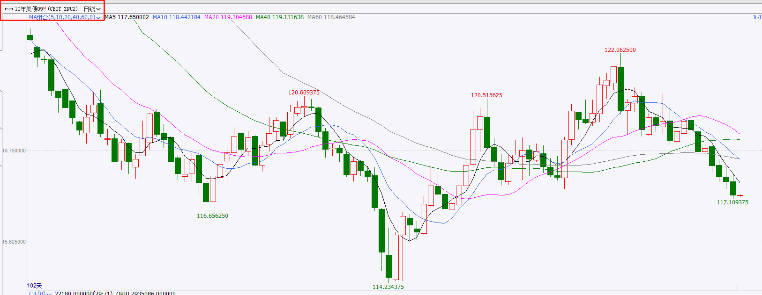Click the 10年美债09 (CBOT ZNU2) contract title
762x295 pixels.
pyautogui.click(x=46, y=9)
